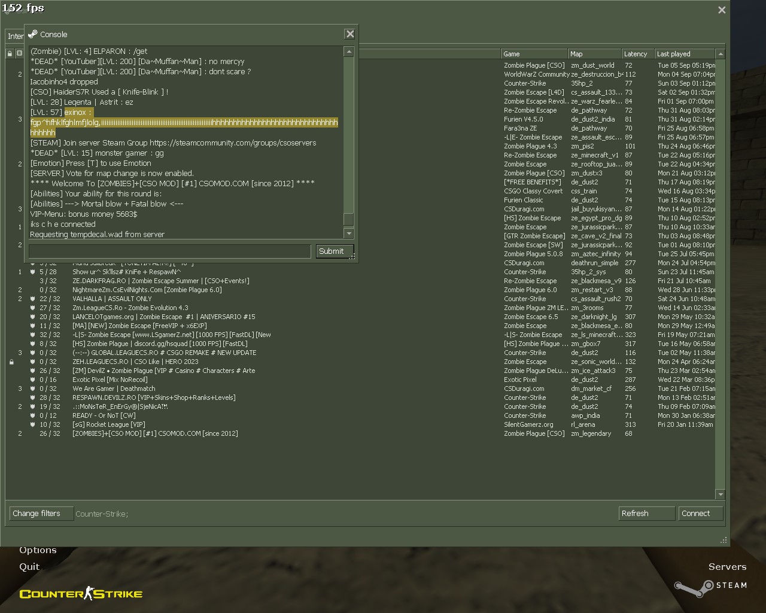The height and width of the screenshot is (613, 766).
Task: Click shield icon on [MA] [NEW] Zombie Escape row
Action: click(x=34, y=326)
